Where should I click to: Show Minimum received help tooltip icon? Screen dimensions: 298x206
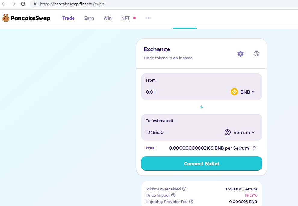pyautogui.click(x=184, y=189)
